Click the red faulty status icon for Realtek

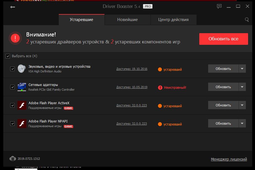coord(160,88)
